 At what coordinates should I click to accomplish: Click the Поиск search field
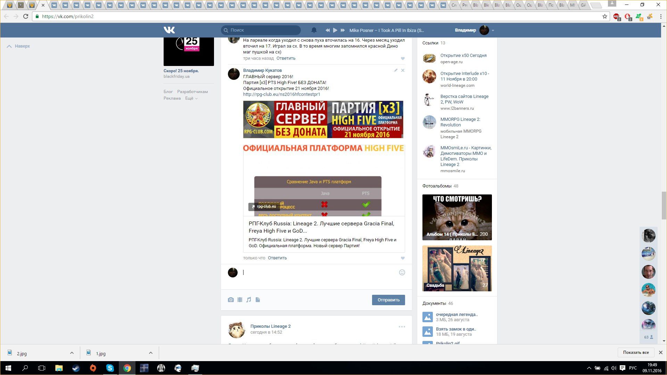pos(264,30)
